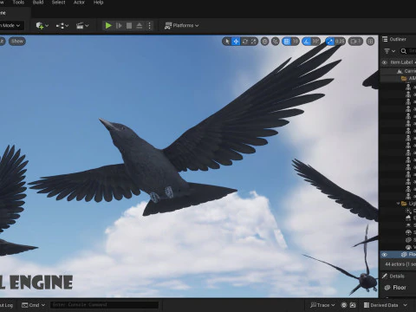Click the Outliner visibility column eye header
Image resolution: width=416 pixels, height=312 pixels.
pyautogui.click(x=384, y=62)
